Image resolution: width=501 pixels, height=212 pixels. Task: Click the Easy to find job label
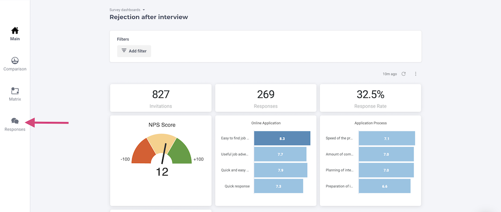click(x=235, y=138)
